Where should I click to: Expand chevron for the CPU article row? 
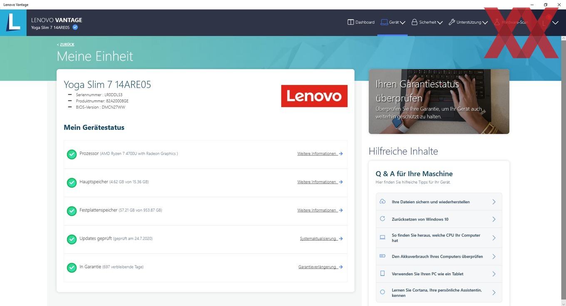pos(494,238)
